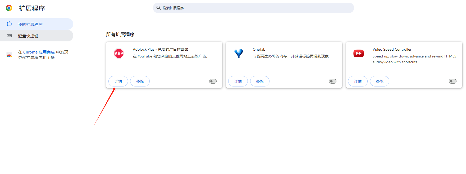This screenshot has height=174, width=466.
Task: Turn on the OneTab extension toggle
Action: (x=333, y=81)
